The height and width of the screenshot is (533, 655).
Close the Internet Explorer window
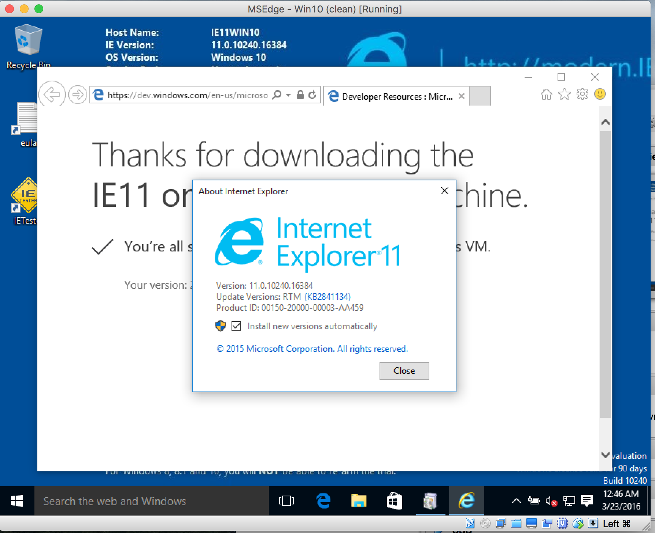[x=595, y=77]
